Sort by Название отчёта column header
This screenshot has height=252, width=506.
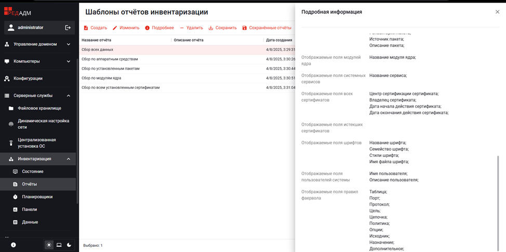pos(97,41)
